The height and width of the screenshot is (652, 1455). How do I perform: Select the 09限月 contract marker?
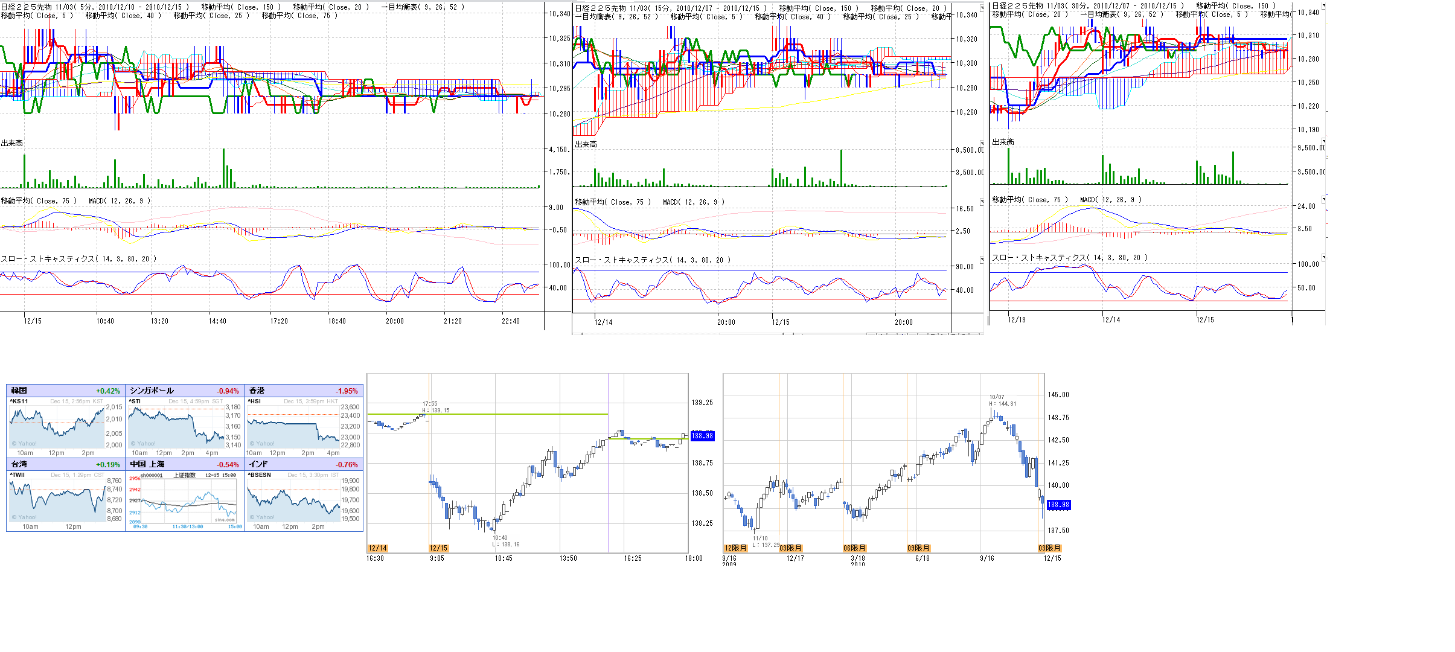click(918, 548)
